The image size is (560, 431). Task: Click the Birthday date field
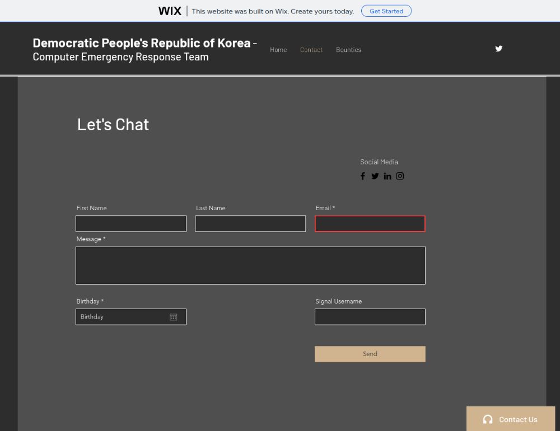tap(131, 317)
